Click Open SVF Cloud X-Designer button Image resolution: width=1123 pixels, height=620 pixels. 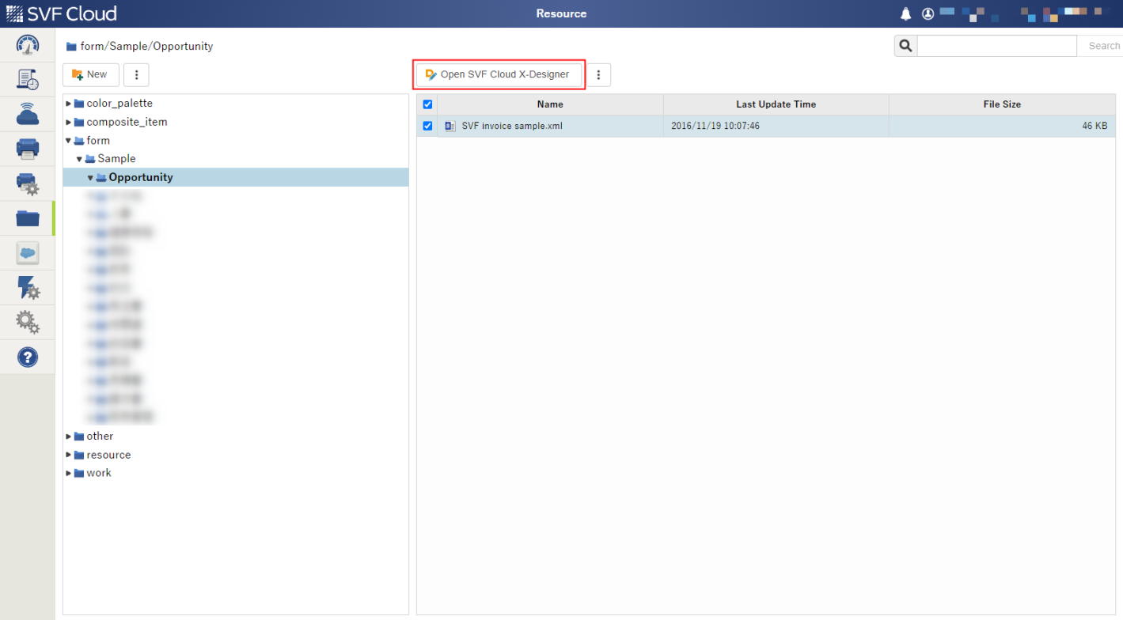[x=499, y=74]
